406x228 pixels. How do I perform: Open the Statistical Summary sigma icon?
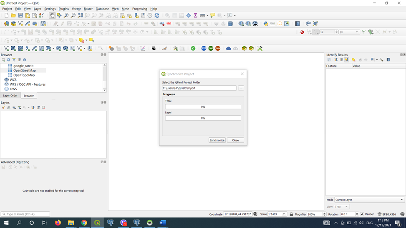tap(196, 15)
